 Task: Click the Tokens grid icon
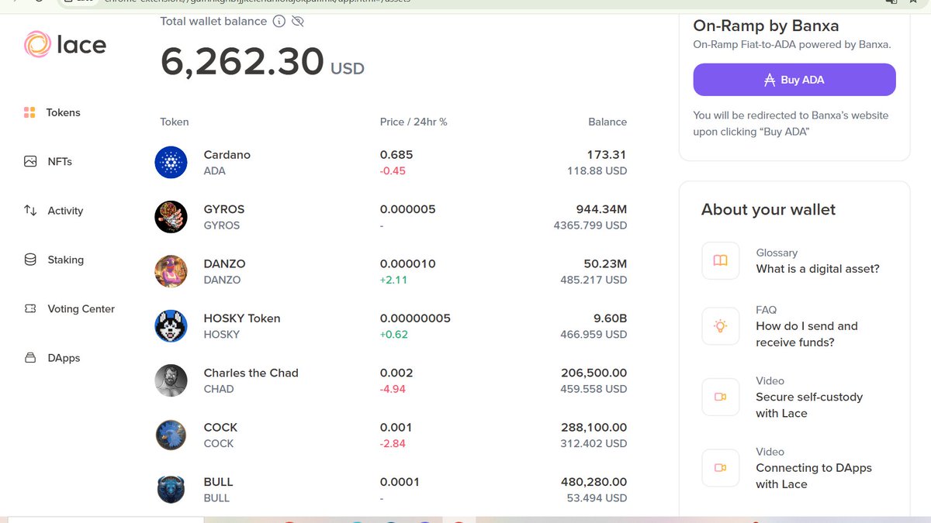(x=29, y=112)
